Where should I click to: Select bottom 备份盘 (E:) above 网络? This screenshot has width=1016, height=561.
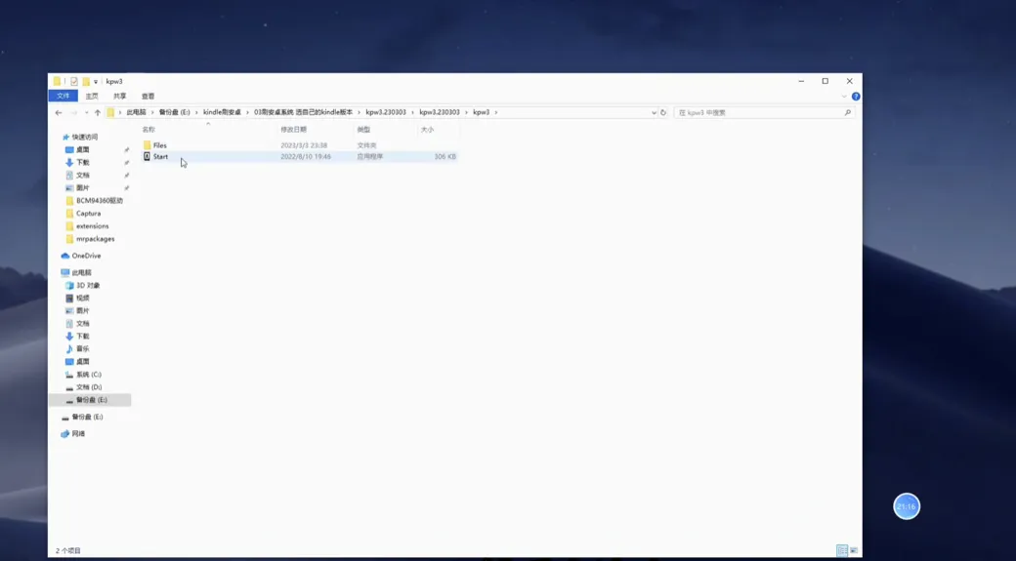(87, 417)
